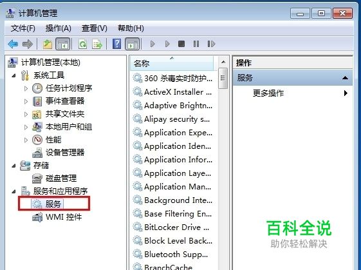Click the 磁盘管理 drive icon
This screenshot has height=270, width=361.
pyautogui.click(x=37, y=178)
